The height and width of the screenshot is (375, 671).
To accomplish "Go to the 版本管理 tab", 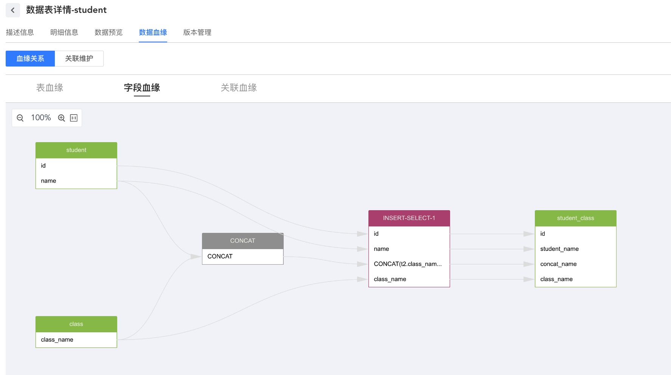I will (x=197, y=33).
